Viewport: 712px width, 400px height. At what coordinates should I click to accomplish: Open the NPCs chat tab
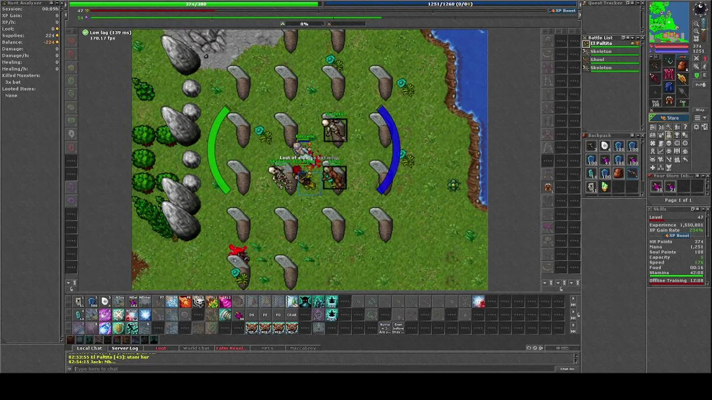tap(267, 348)
